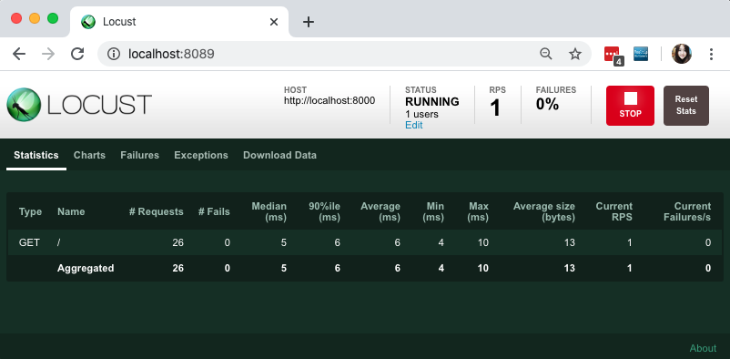Open the About link
This screenshot has height=359, width=730.
[x=703, y=348]
